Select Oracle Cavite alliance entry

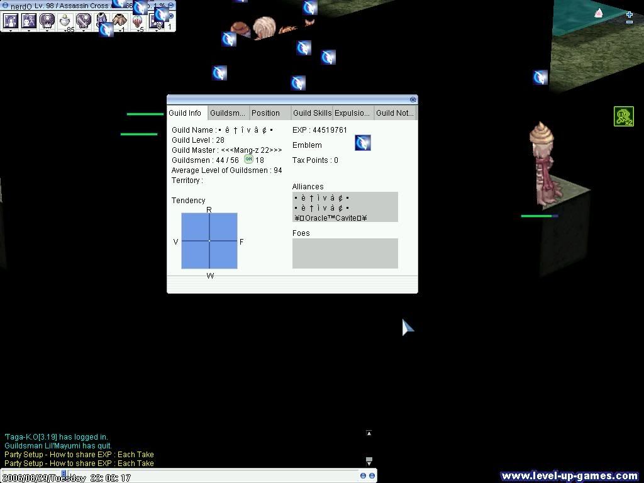(331, 218)
